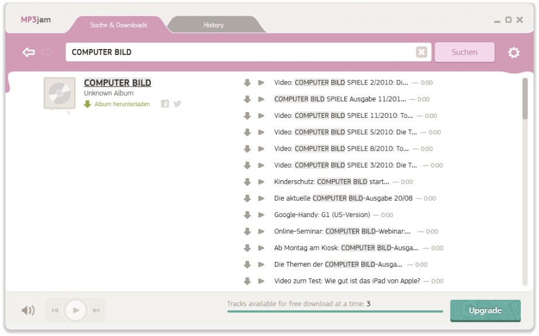Download 'COMPUTER BILD SPIELE Ausgabe 11/201...' track
Image resolution: width=539 pixels, height=336 pixels.
coord(247,99)
